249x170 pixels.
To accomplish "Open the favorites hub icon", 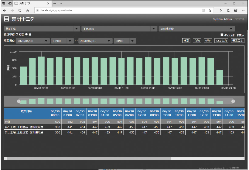I will click(x=221, y=11).
